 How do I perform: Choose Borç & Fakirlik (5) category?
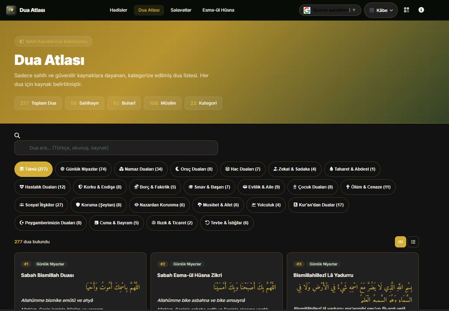(155, 187)
